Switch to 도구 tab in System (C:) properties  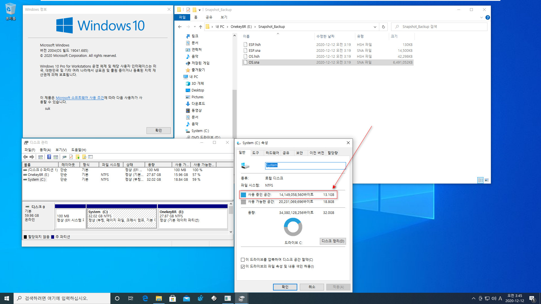tap(255, 153)
